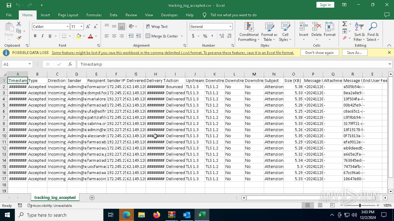This screenshot has width=394, height=221.
Task: Select Top Align vertical alignment
Action: coord(107,26)
